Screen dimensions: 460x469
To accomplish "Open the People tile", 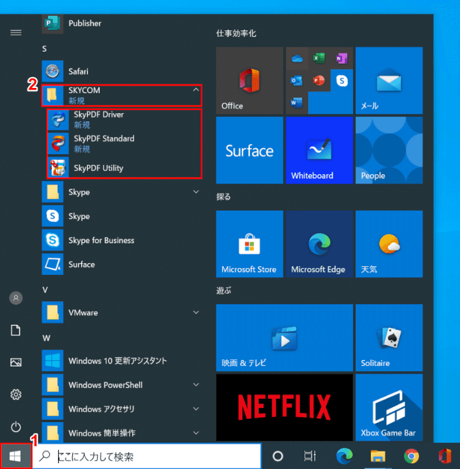I will [x=389, y=150].
